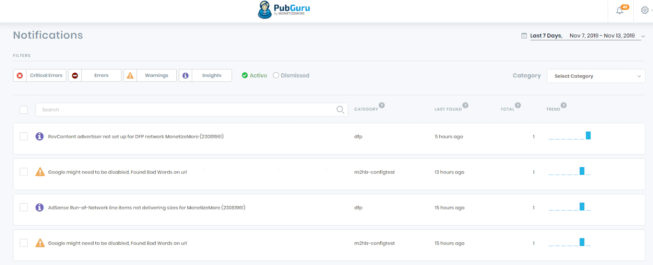Check the RevContent advertiser notification checkbox
Viewport: 653px width, 265px height.
pyautogui.click(x=24, y=136)
